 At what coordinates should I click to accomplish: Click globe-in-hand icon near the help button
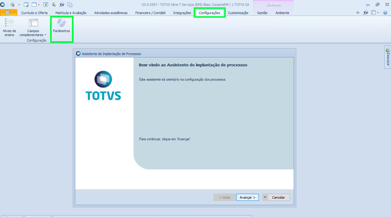pos(366,13)
